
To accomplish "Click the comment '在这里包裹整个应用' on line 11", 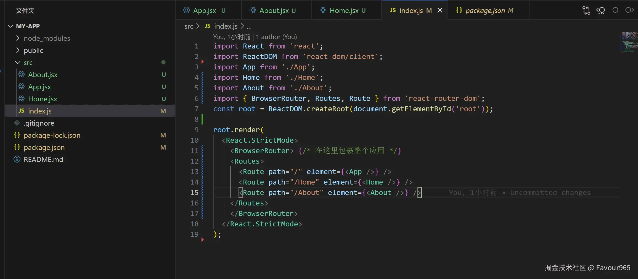I will tap(350, 151).
